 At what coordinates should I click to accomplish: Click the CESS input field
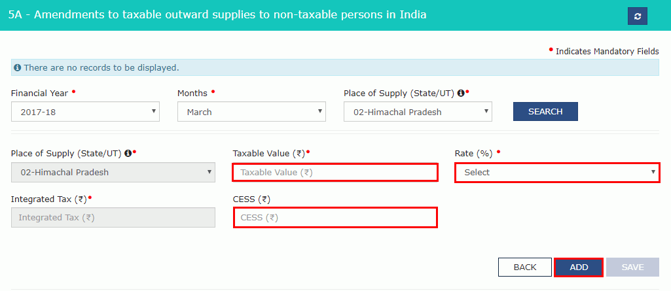[335, 218]
